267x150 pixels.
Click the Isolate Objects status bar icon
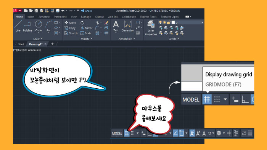pyautogui.click(x=236, y=133)
